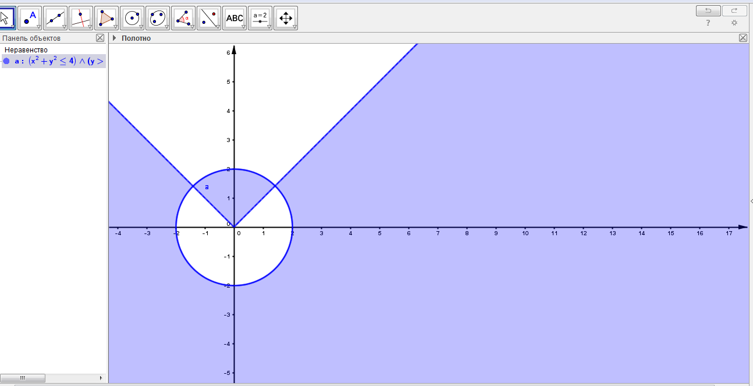Click the Полотно panel title
Screen dimensions: 753x386
click(x=136, y=38)
